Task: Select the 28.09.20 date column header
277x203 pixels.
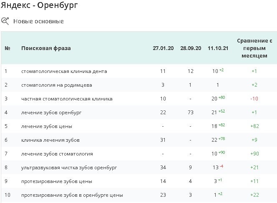Action: click(190, 48)
